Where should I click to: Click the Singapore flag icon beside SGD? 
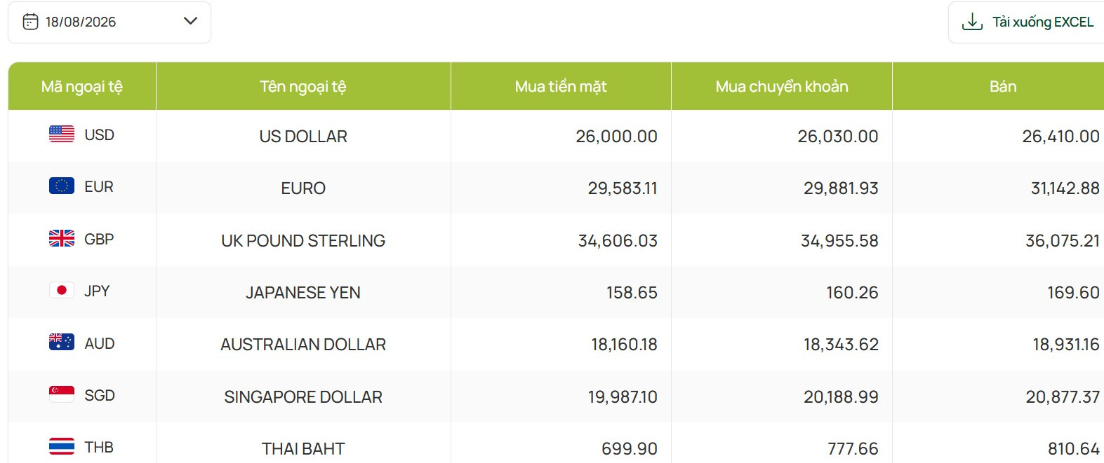62,394
